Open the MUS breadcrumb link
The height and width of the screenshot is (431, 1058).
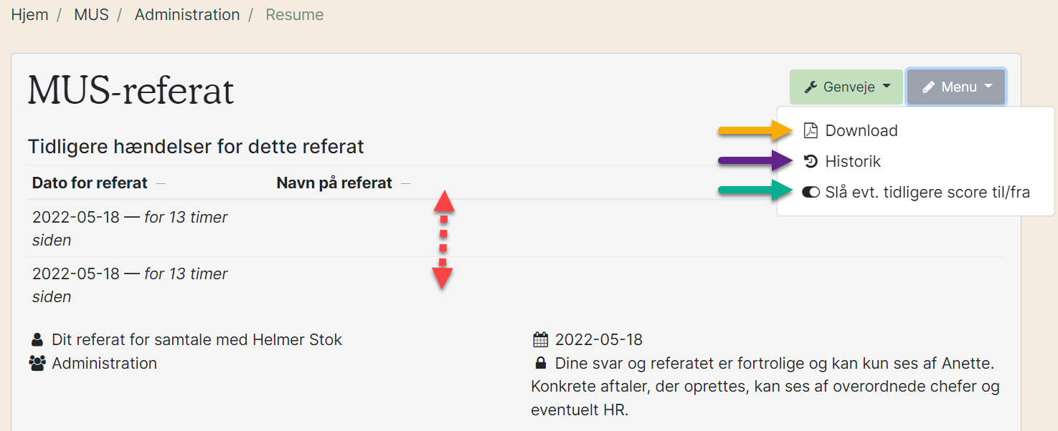[92, 14]
